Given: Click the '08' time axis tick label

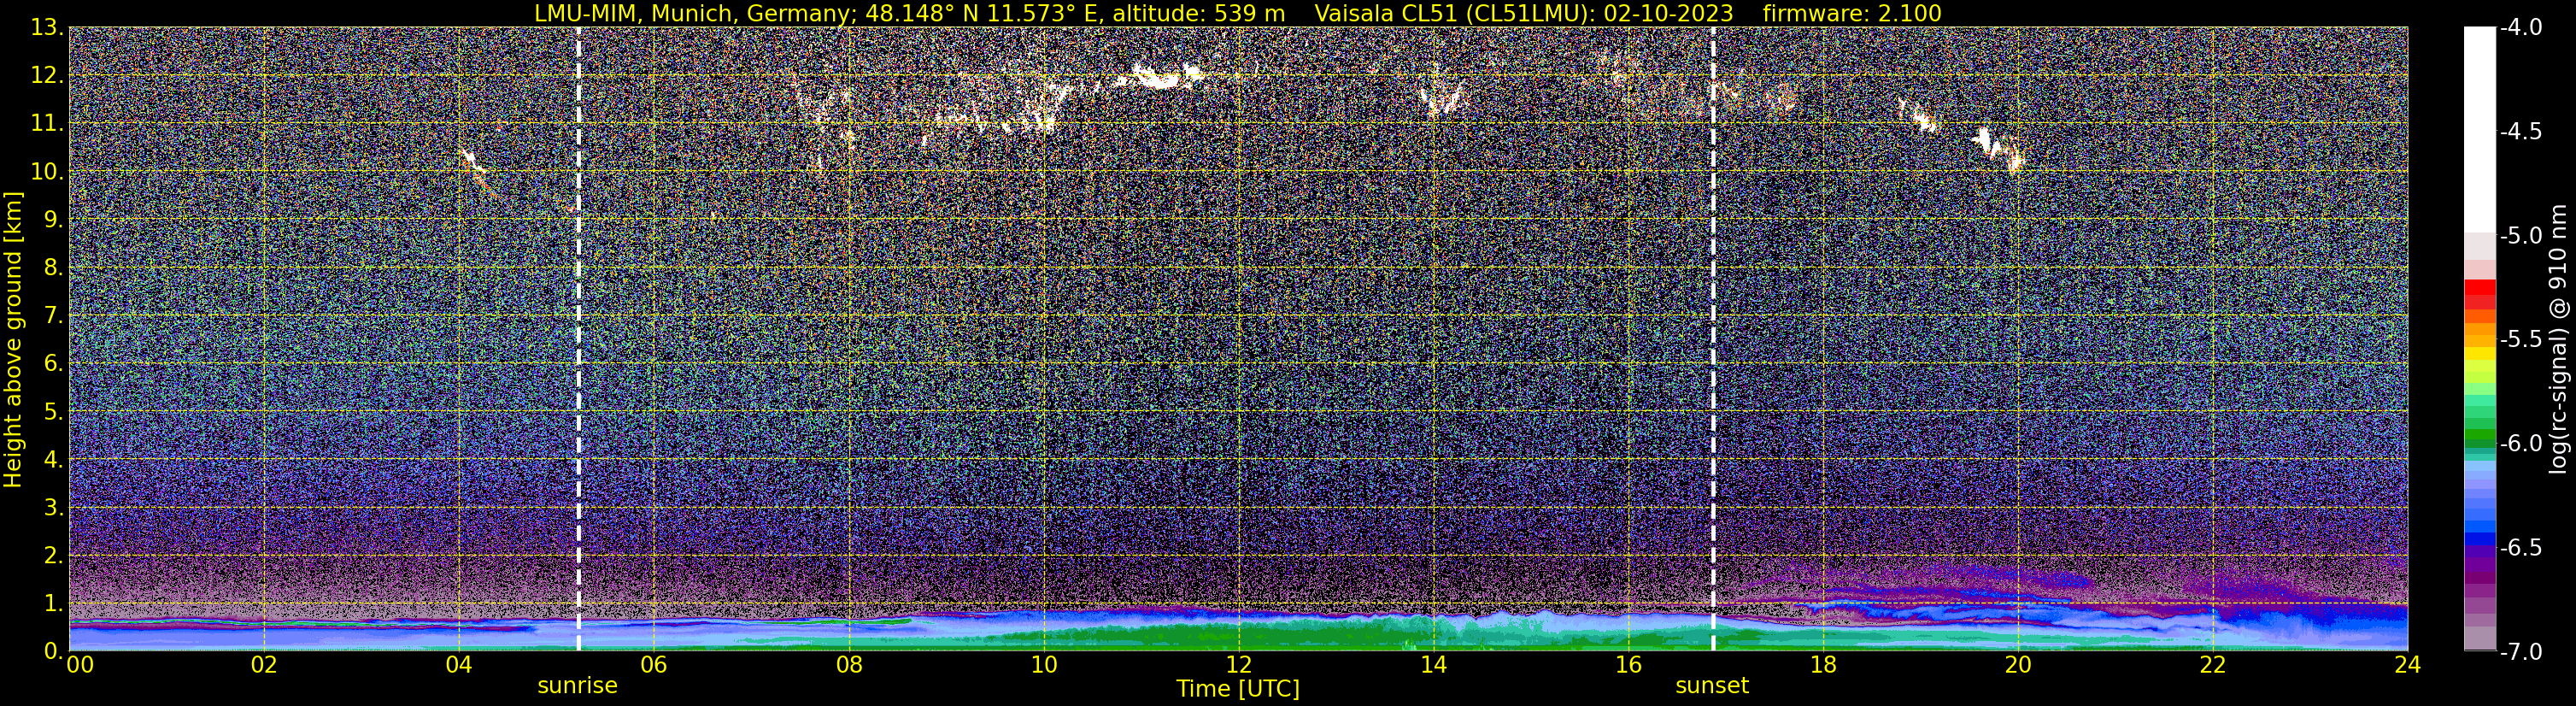Looking at the screenshot, I should 849,665.
